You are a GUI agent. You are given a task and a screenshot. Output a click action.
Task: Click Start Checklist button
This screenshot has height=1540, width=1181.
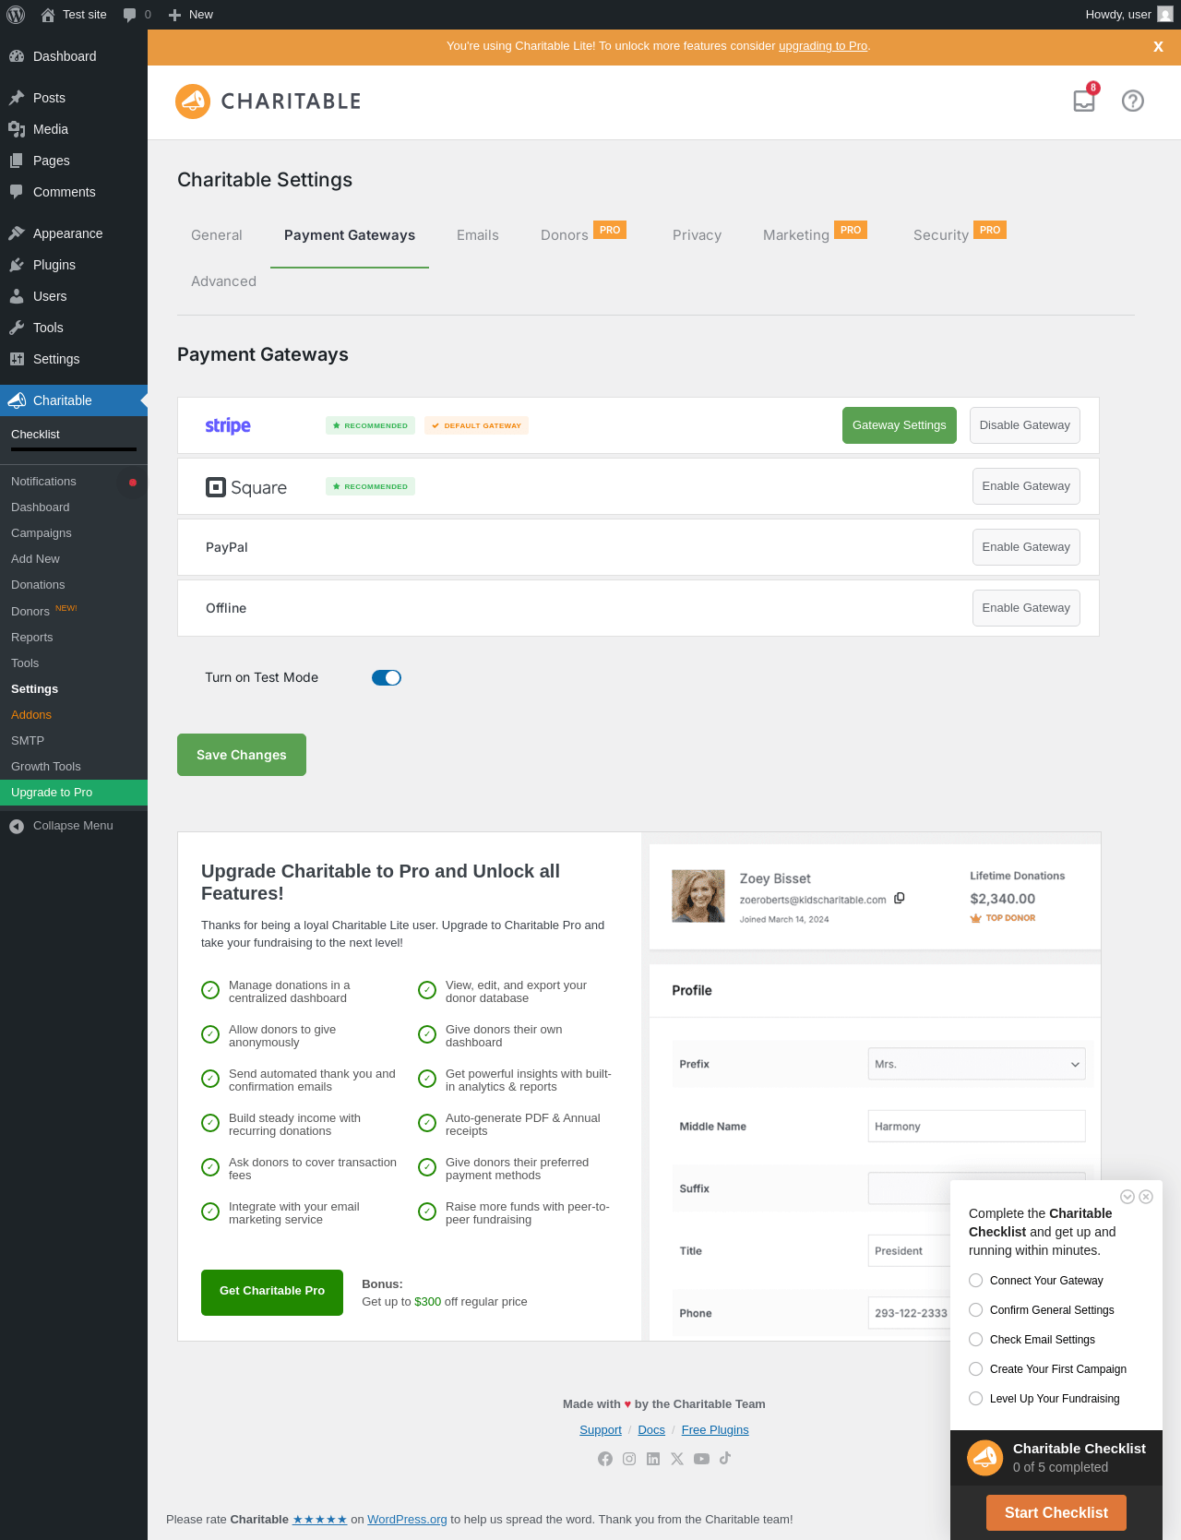point(1056,1513)
